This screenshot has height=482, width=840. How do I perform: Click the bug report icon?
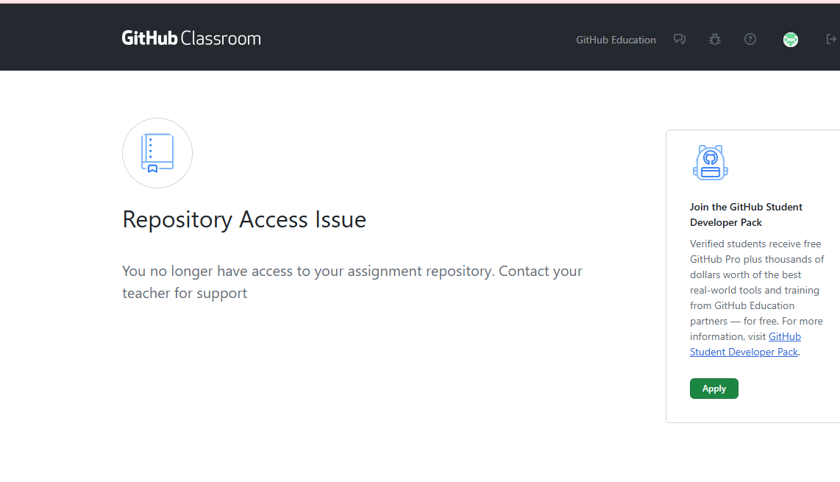tap(715, 39)
